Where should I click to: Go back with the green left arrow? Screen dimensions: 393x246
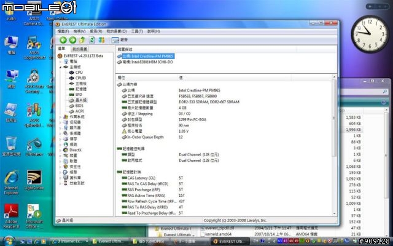[x=63, y=40]
